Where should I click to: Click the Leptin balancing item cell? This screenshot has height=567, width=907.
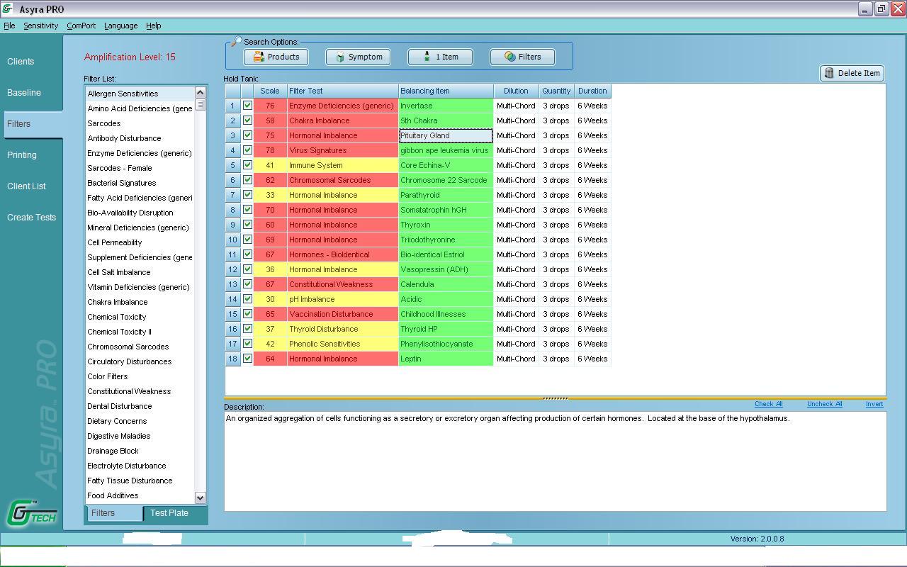tap(446, 359)
